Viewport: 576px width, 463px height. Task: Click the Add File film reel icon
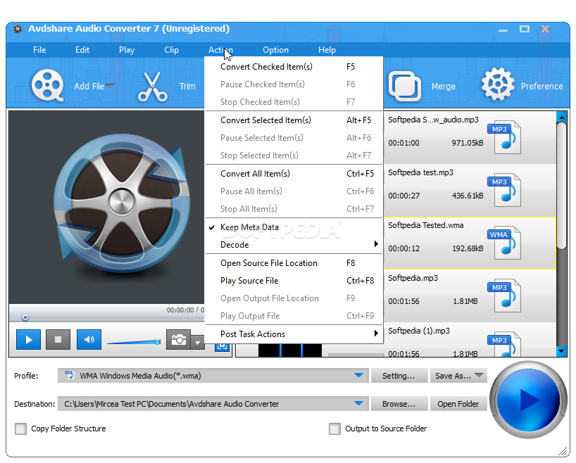(x=47, y=85)
